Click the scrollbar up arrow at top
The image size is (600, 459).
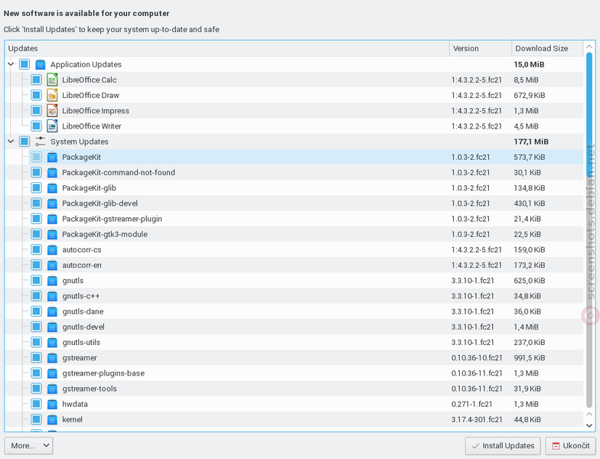coord(589,46)
